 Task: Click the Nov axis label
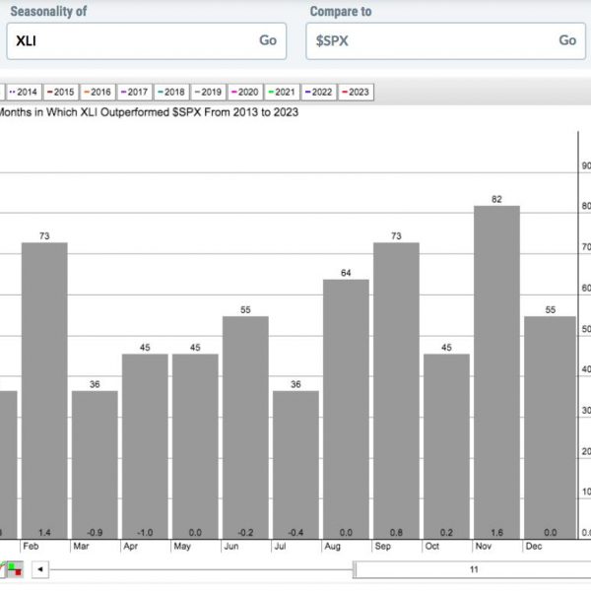tap(484, 546)
